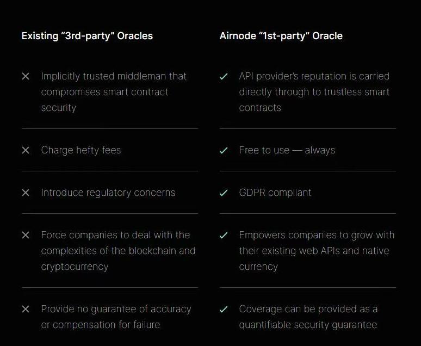
Task: Click the 'Free to use — always' text
Action: pyautogui.click(x=287, y=150)
